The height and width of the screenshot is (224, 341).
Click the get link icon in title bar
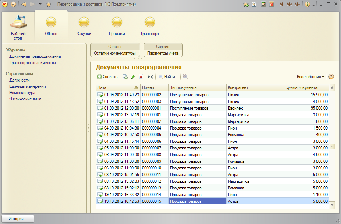246,4
